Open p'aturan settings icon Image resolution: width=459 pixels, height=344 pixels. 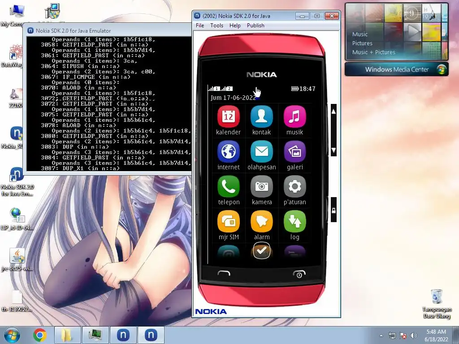(295, 187)
